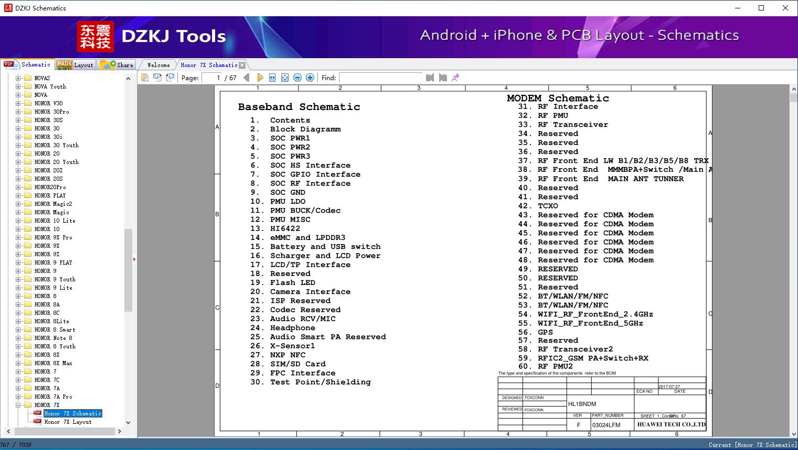Select the HONOR 20Pro folder
Image resolution: width=798 pixels, height=450 pixels.
pos(50,187)
